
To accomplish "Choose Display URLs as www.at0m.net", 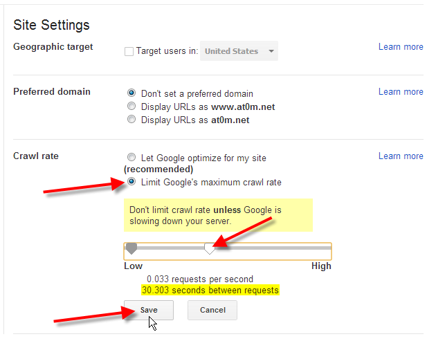I will click(x=131, y=106).
